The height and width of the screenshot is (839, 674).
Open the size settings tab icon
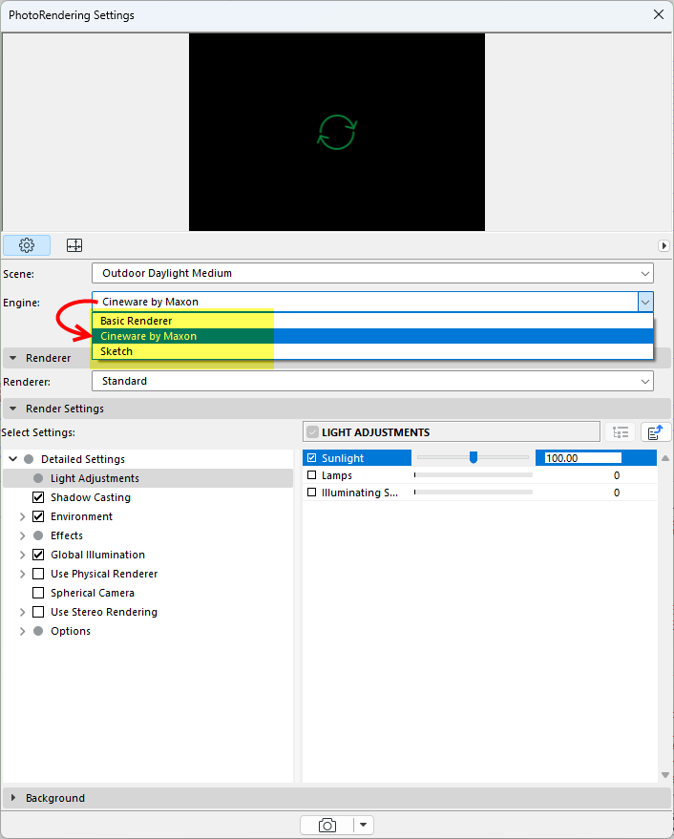pos(74,245)
